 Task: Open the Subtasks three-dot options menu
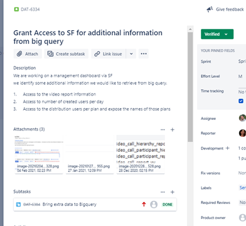coord(163,192)
